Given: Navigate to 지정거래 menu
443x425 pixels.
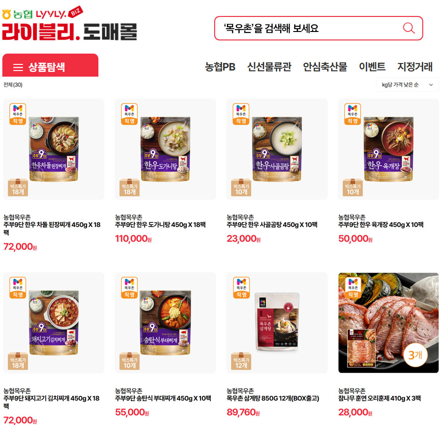Looking at the screenshot, I should tap(415, 67).
